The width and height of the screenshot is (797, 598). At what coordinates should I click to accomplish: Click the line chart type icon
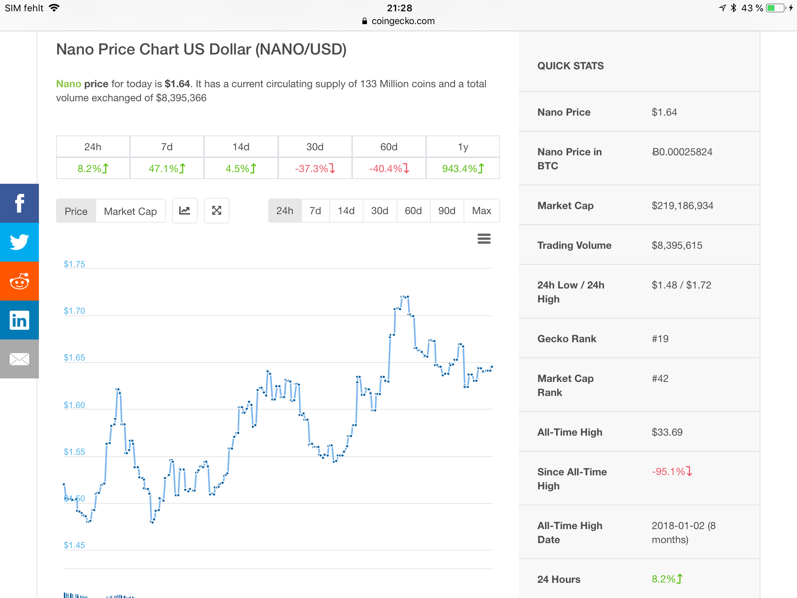(184, 211)
